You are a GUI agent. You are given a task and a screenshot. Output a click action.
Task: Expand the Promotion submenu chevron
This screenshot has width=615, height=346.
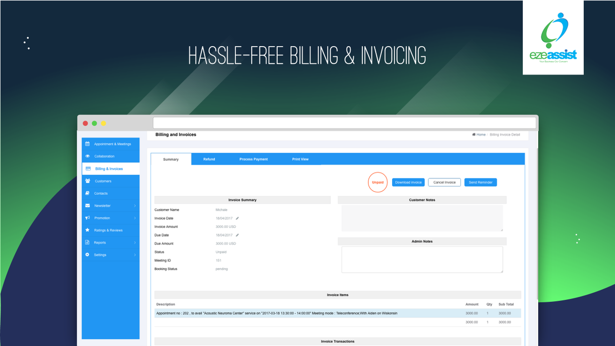[135, 218]
